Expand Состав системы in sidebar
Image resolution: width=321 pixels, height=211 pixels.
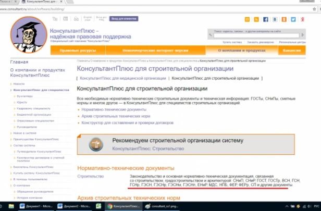[x=24, y=145]
